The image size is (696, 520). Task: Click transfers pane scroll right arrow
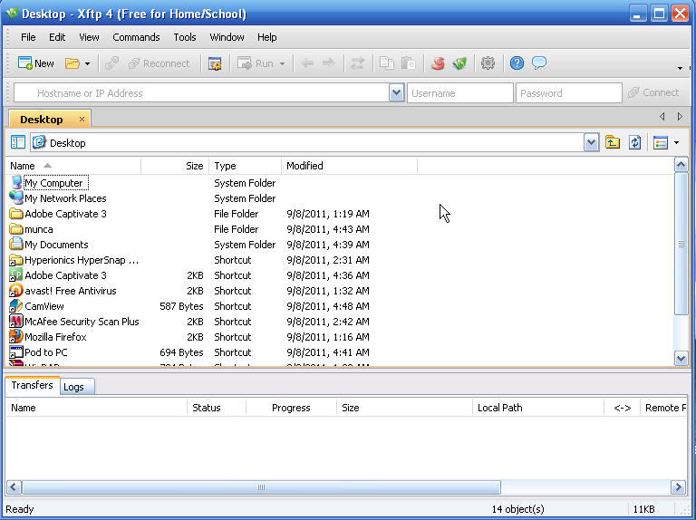click(678, 487)
